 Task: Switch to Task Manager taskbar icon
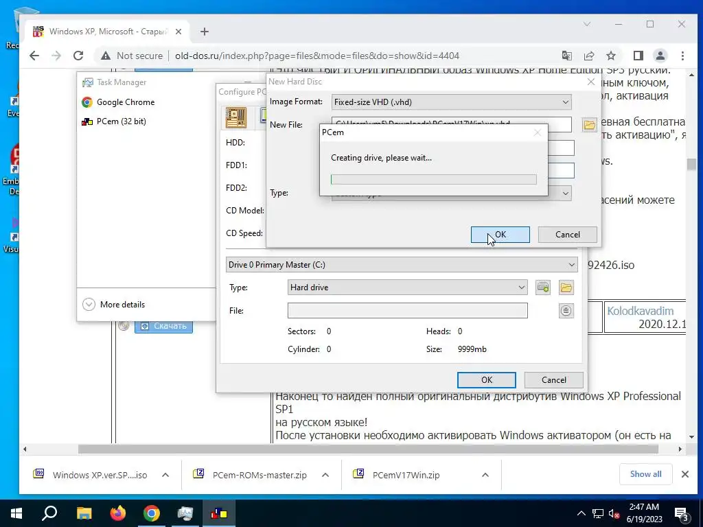tap(185, 513)
